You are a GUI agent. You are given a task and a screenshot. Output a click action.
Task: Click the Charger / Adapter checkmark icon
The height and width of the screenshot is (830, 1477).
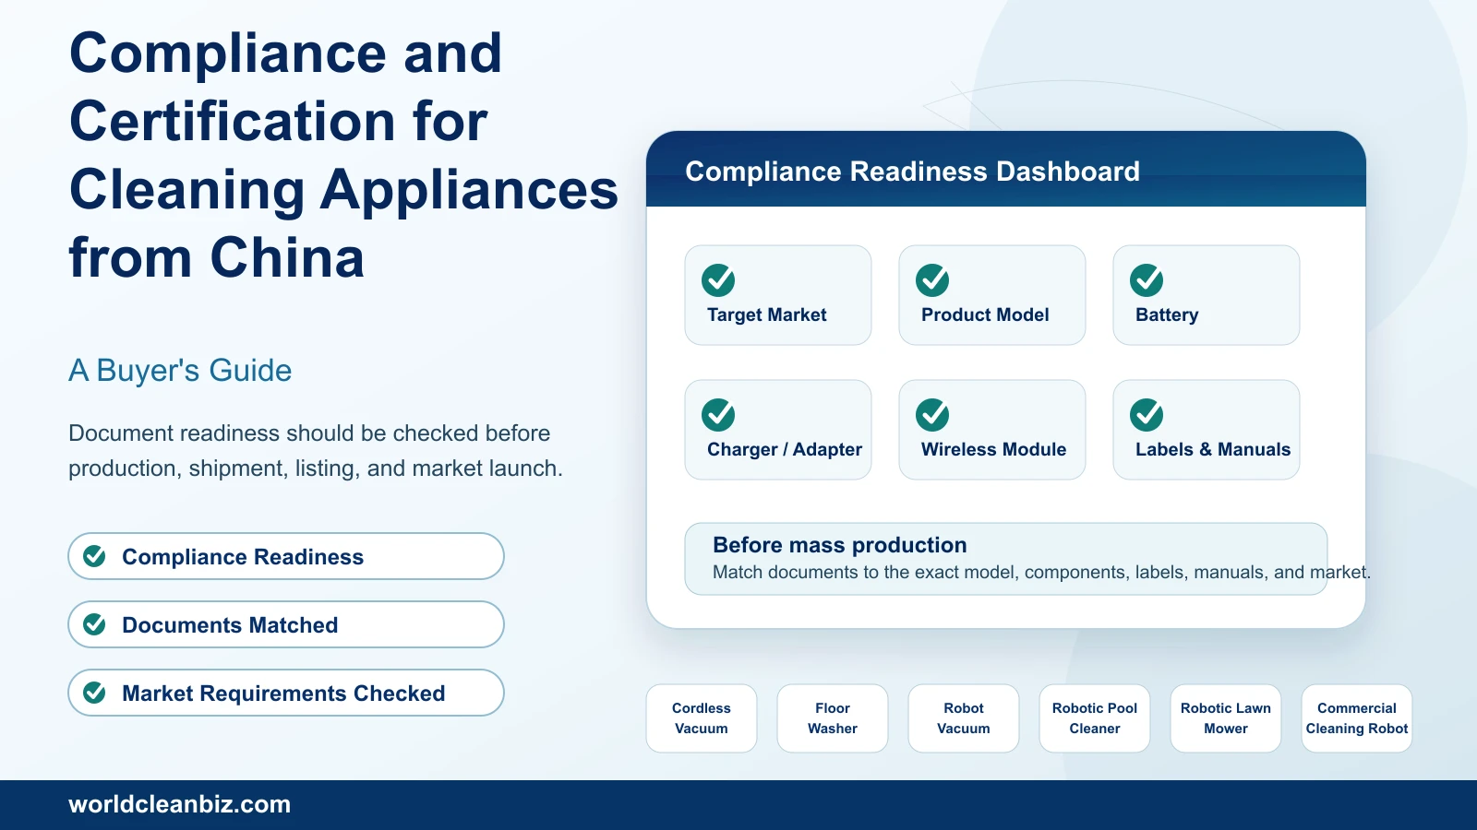(x=718, y=415)
